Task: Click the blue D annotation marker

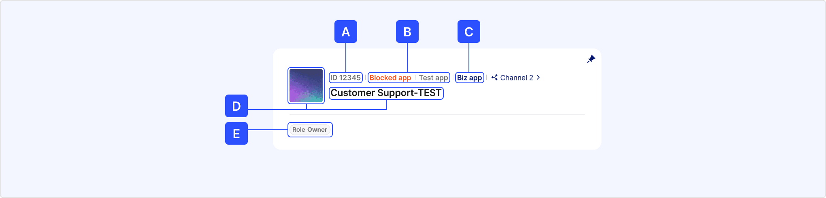Action: pyautogui.click(x=236, y=106)
